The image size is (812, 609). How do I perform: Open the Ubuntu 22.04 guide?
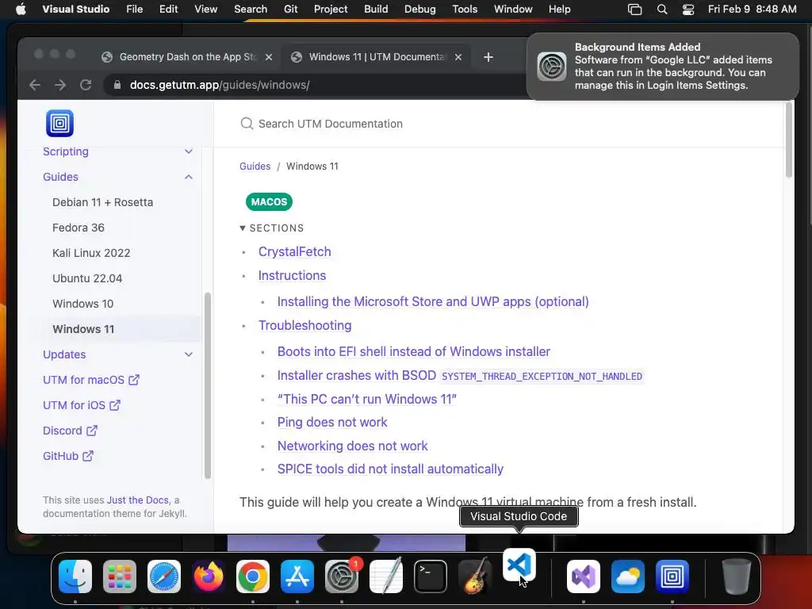click(x=87, y=278)
